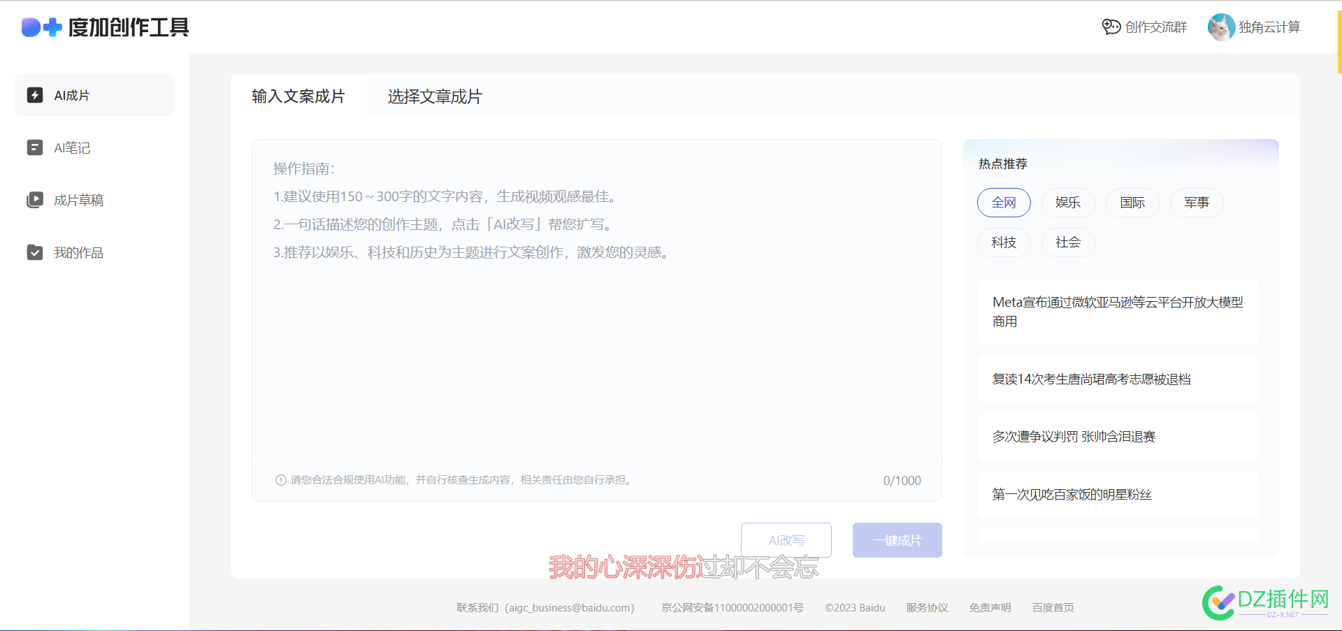Open the 我的作品 checkmark icon

[x=35, y=252]
